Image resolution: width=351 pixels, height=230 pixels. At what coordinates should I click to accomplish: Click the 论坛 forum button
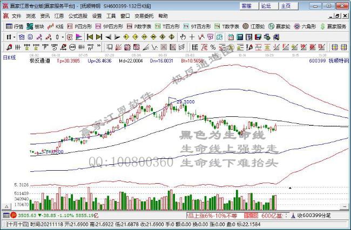pyautogui.click(x=269, y=6)
